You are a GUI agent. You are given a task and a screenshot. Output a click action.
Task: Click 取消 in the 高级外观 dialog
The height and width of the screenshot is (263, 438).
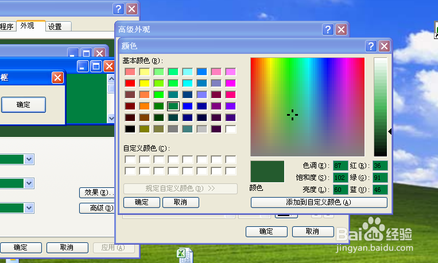pos(313,231)
